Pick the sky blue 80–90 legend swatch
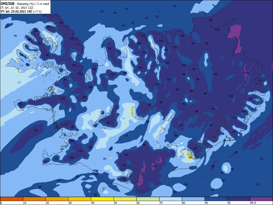This screenshot has width=273, height=205. [x=193, y=199]
